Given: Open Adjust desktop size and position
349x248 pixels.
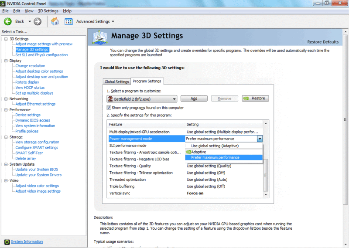Looking at the screenshot, I should pyautogui.click(x=41, y=77).
